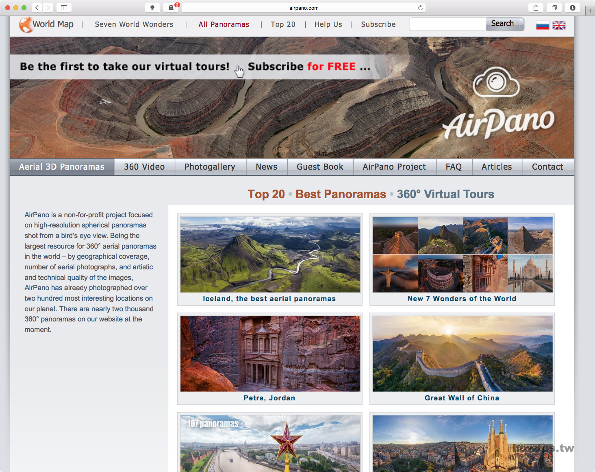Switch site to Russian flag language
Screen dimensions: 595x472
[x=543, y=25]
